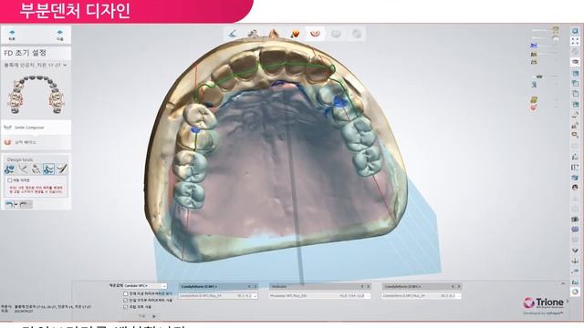
Task: Open the left CandyloForm mould dropdown
Action: click(218, 296)
